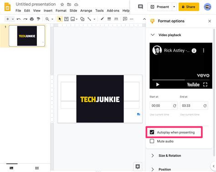Screen dimensions: 216x172
Task: Show more toolbar options ellipsis
Action: tap(132, 19)
